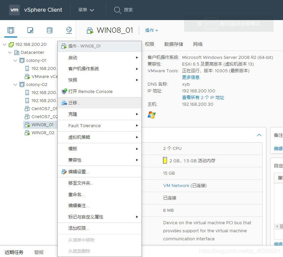Screen dimensions: 283x257
Task: Click the Windows logo icon
Action: click(x=152, y=115)
